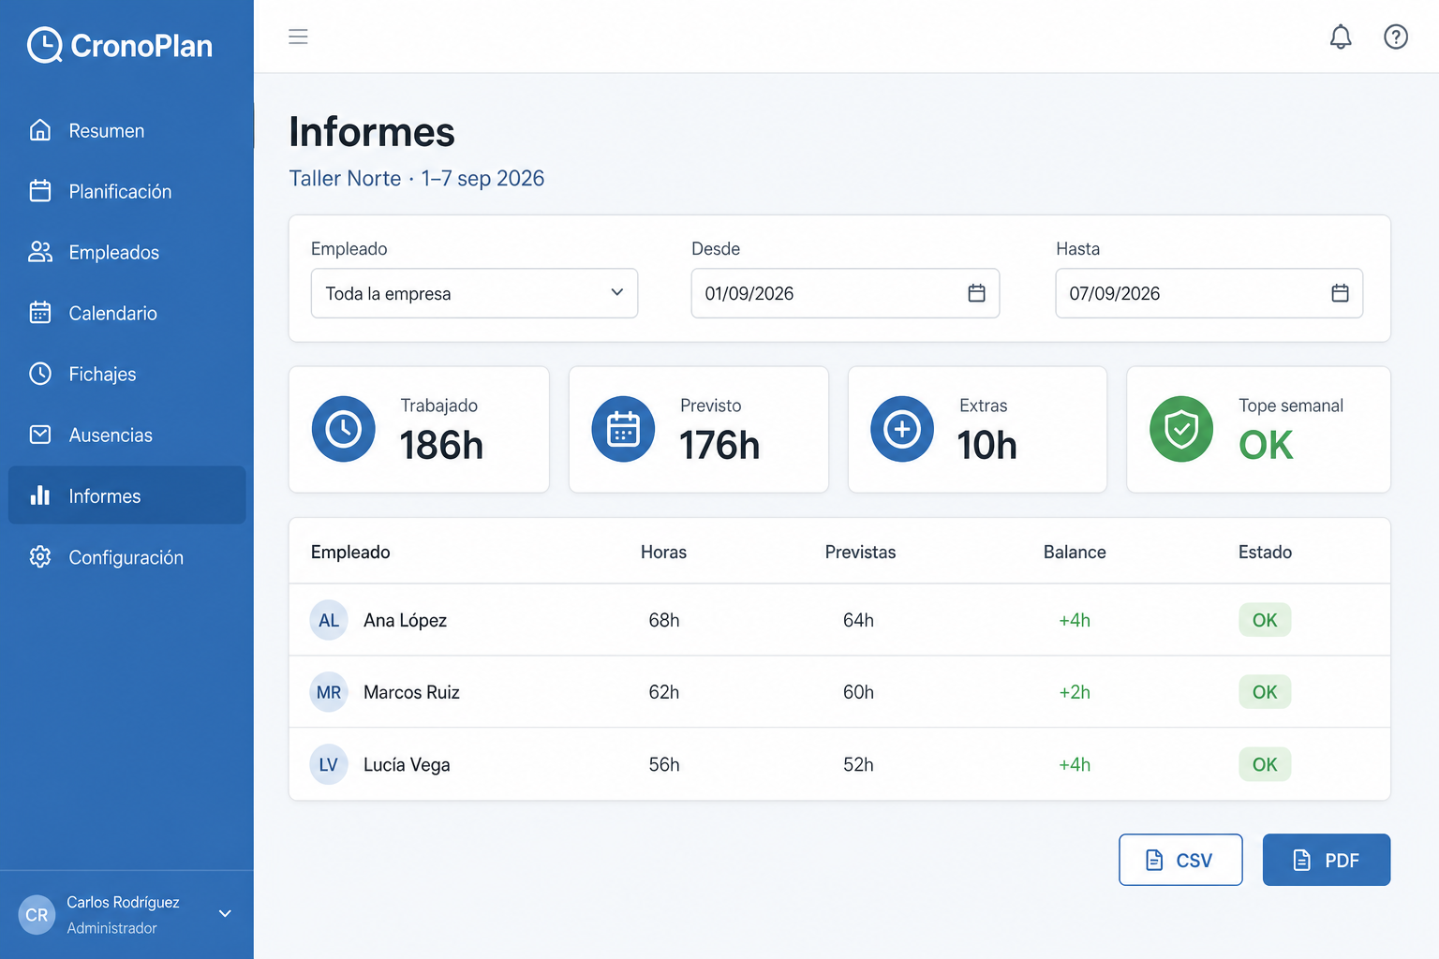Image resolution: width=1439 pixels, height=959 pixels.
Task: Collapse sidebar with the hamburger menu icon
Action: (298, 37)
